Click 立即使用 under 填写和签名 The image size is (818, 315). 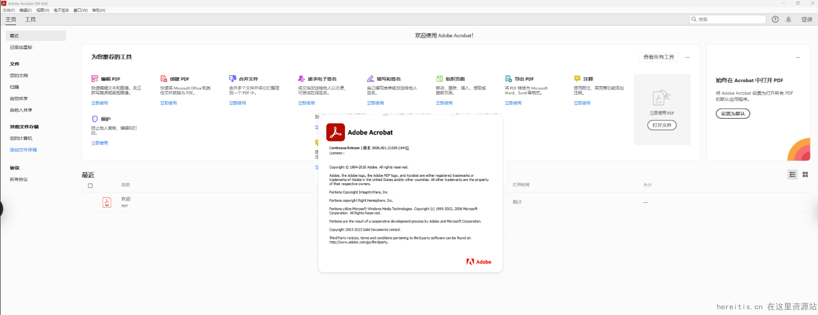tap(375, 103)
